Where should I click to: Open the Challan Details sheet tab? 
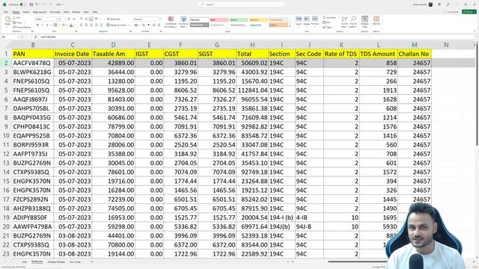[56, 262]
